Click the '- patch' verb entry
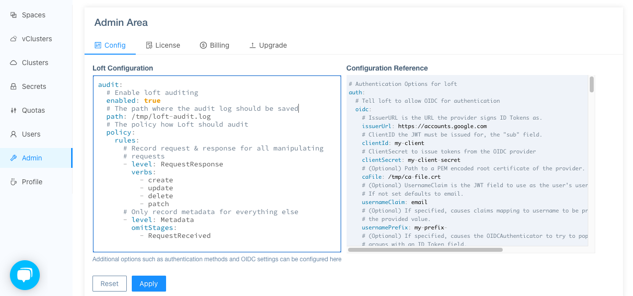The height and width of the screenshot is (296, 633). click(x=155, y=204)
